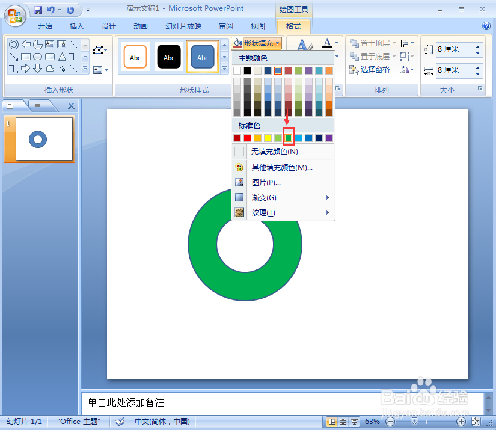496x430 pixels.
Task: Open More Fill Colors (其他填充颜色)
Action: click(x=283, y=168)
